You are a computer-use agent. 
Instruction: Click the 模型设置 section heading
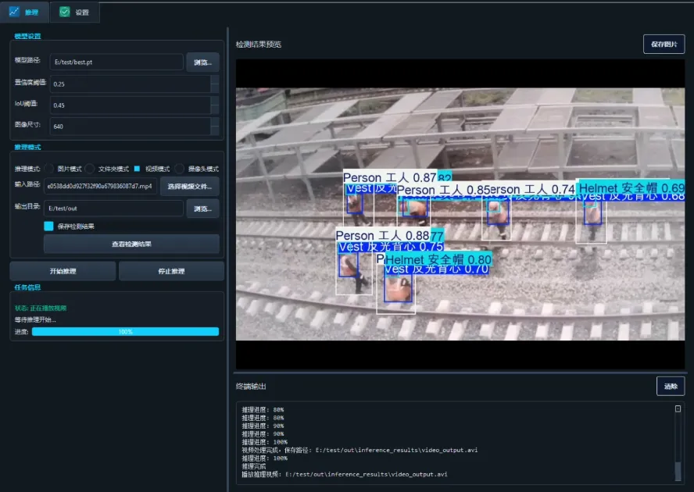coord(27,36)
